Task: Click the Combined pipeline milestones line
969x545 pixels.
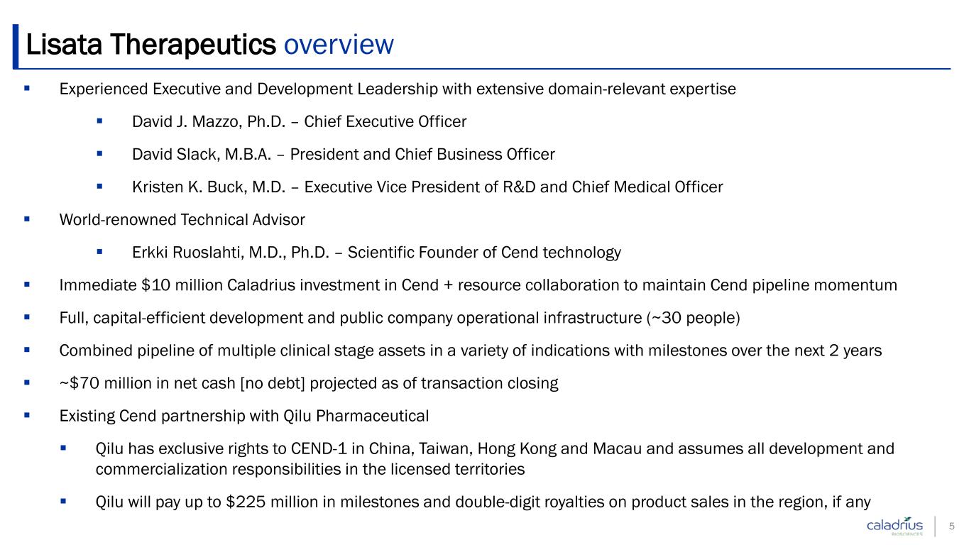Action: click(x=471, y=351)
